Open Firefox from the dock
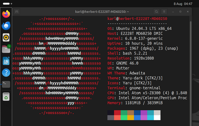The image size is (199, 126). (6, 14)
